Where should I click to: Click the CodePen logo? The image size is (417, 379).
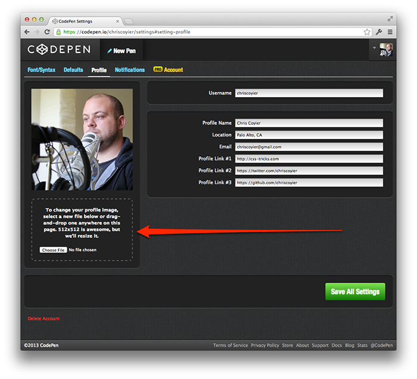tap(59, 49)
